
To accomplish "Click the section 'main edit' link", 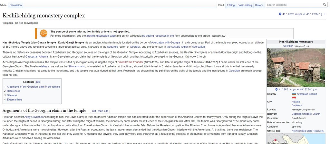I will tap(103, 111).
